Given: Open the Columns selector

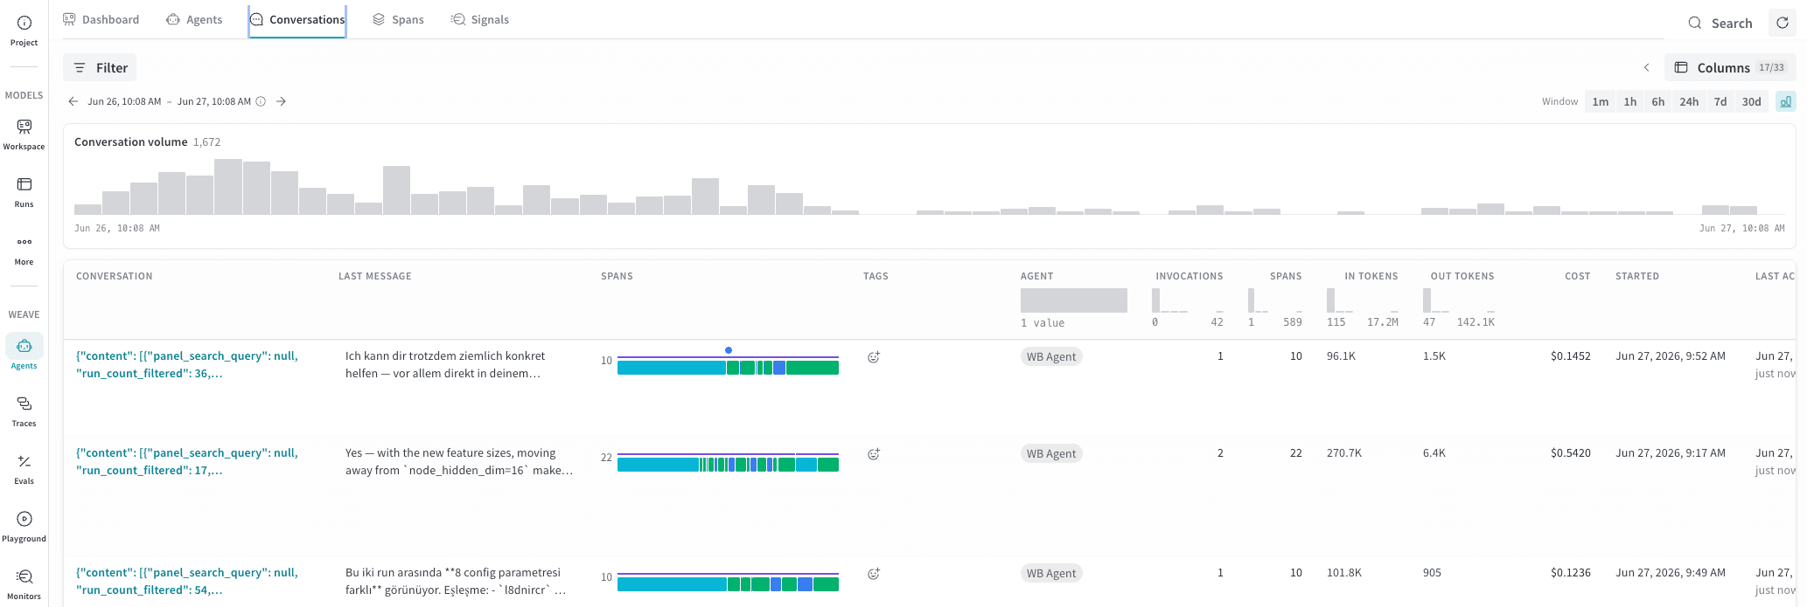Looking at the screenshot, I should tap(1729, 67).
